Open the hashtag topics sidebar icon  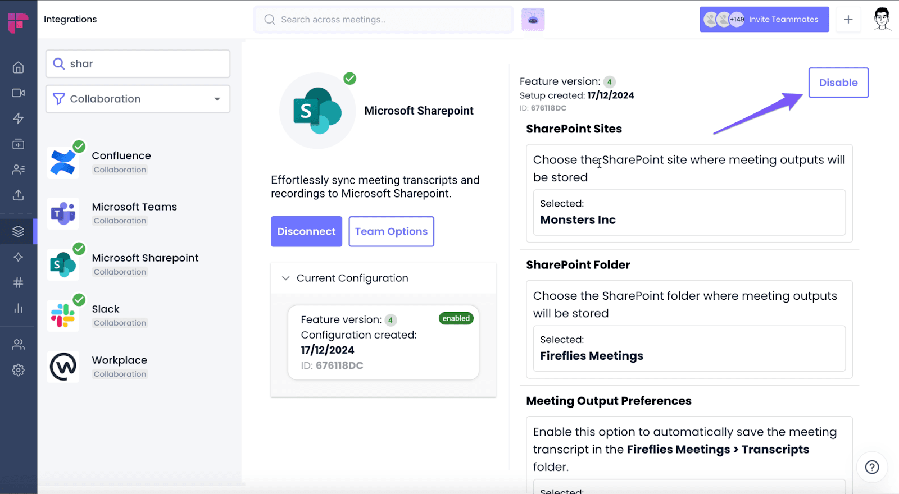point(18,282)
